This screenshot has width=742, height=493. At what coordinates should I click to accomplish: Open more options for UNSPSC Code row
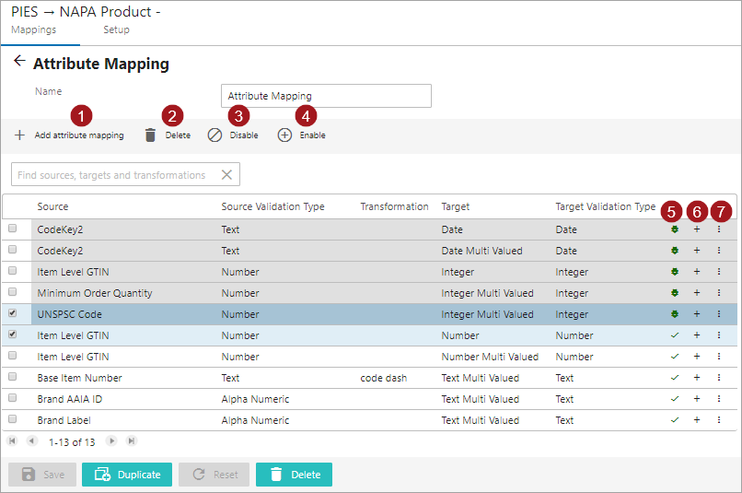(719, 314)
